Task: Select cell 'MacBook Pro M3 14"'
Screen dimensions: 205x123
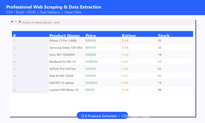Action: pyautogui.click(x=66, y=62)
